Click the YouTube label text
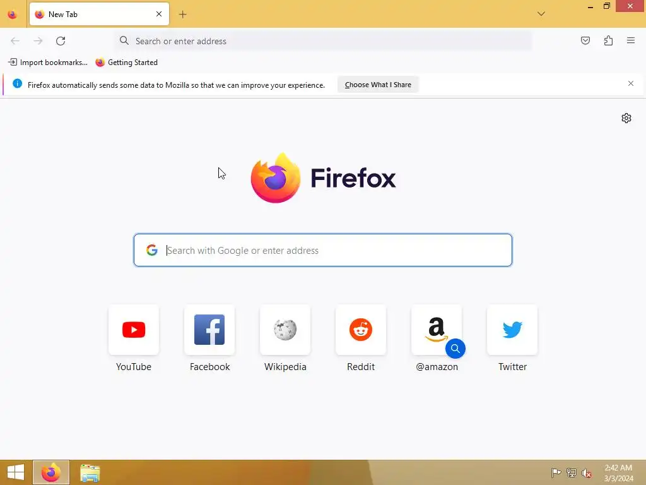 tap(134, 367)
